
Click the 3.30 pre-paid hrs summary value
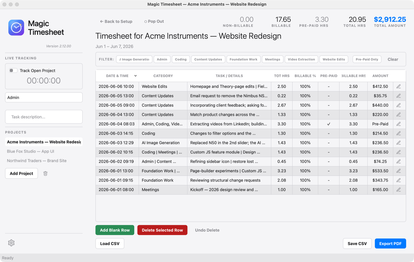[x=322, y=19]
